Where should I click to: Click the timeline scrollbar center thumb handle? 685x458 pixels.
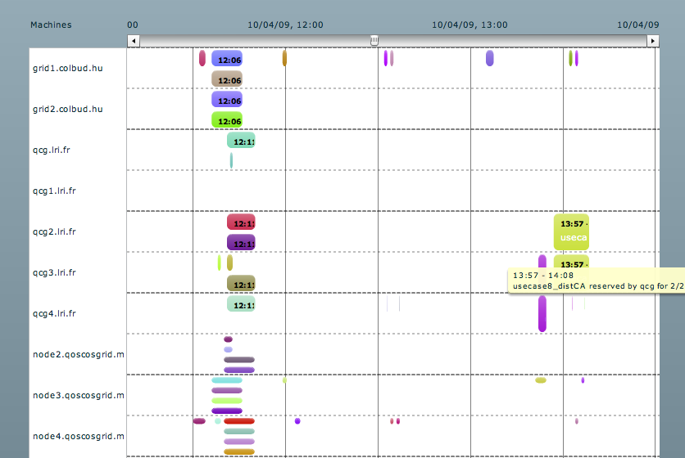374,41
